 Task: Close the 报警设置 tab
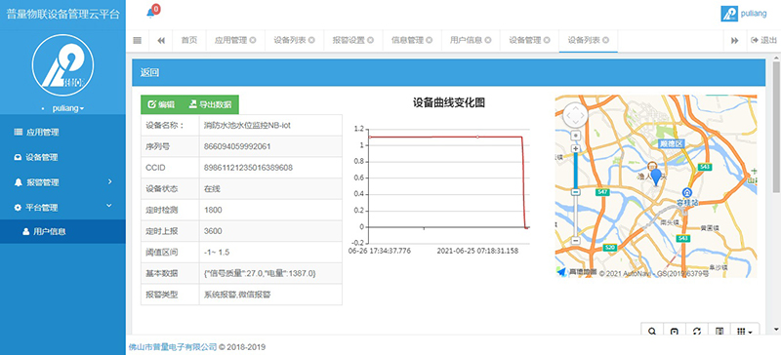370,41
